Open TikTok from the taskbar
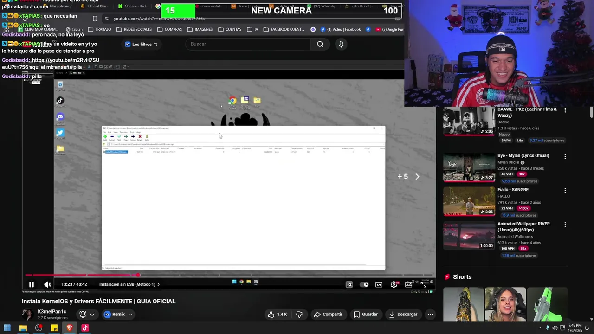This screenshot has height=334, width=594. 85,328
